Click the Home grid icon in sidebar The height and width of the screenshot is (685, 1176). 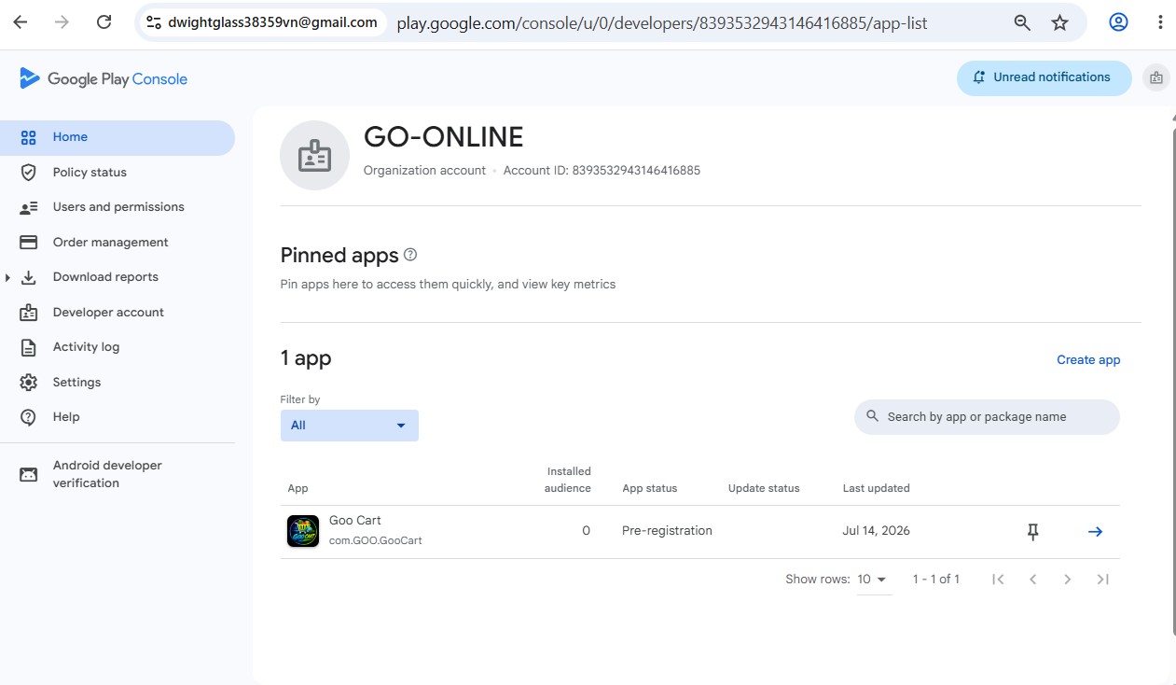tap(29, 137)
